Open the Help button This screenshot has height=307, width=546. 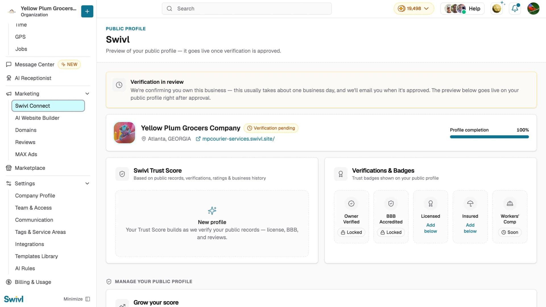[x=462, y=9]
